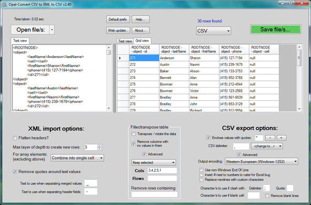Image resolution: width=311 pixels, height=205 pixels.
Task: Click the ROOTNODE - object - cell column header
Action: pyautogui.click(x=264, y=49)
